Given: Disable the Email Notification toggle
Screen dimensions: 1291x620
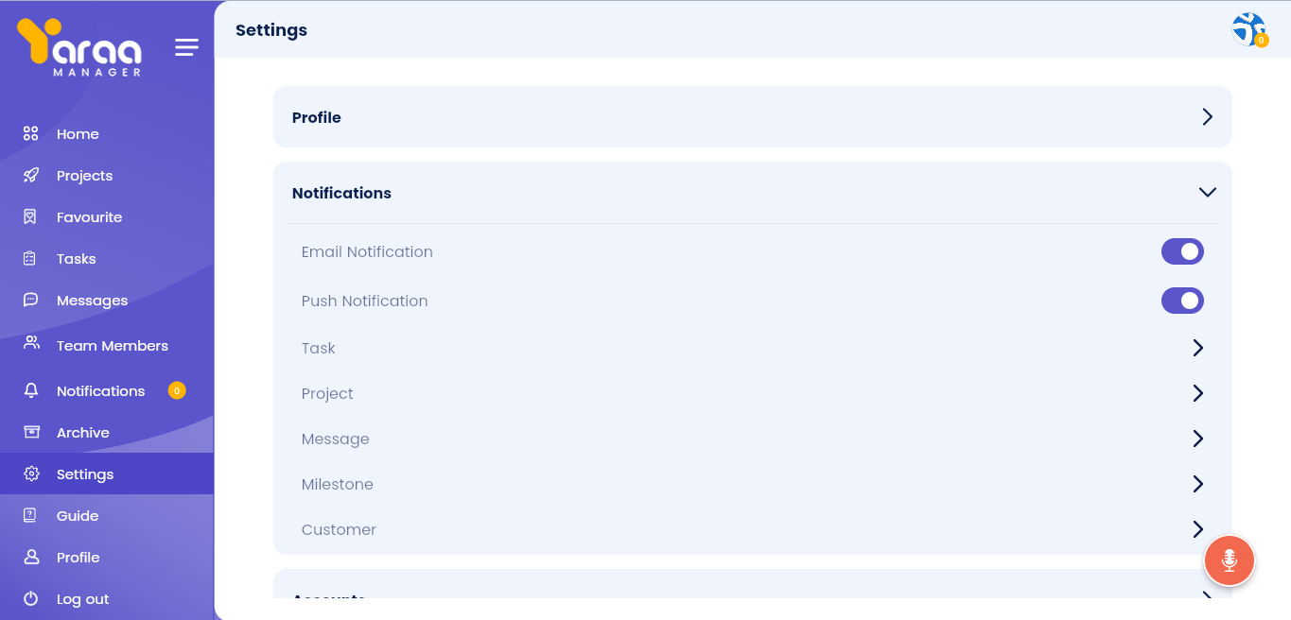Looking at the screenshot, I should 1182,251.
